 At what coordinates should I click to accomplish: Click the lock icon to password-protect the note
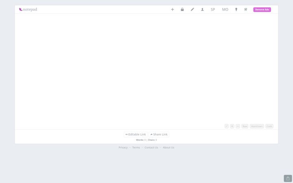coord(182,9)
